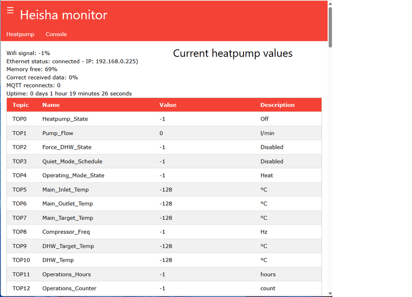Click the Name column header

click(x=51, y=105)
